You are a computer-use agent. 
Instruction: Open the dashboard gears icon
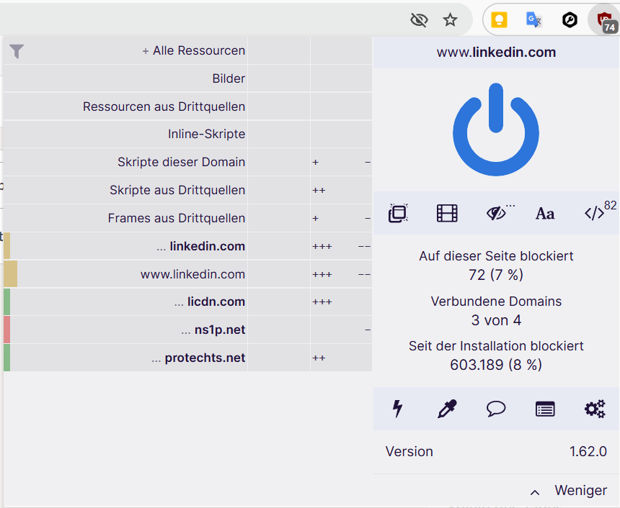[x=594, y=409]
